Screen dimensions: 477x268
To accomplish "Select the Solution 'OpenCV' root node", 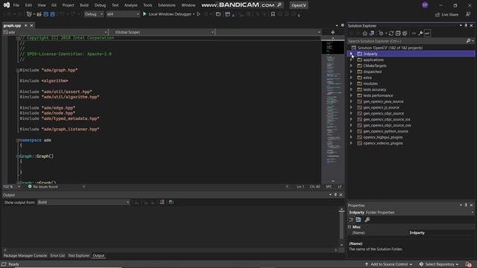I will [390, 48].
